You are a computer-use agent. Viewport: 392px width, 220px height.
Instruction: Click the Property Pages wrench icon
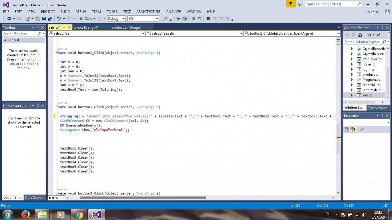[362, 129]
